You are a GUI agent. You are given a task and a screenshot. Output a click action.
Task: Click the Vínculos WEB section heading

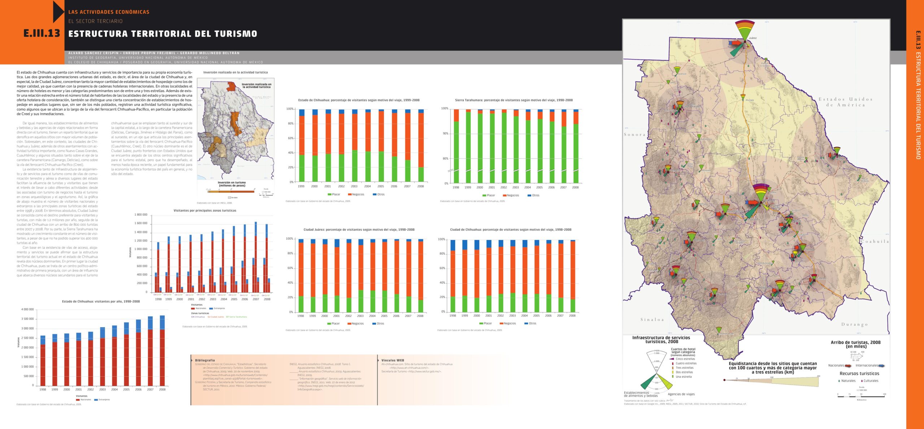(x=393, y=360)
